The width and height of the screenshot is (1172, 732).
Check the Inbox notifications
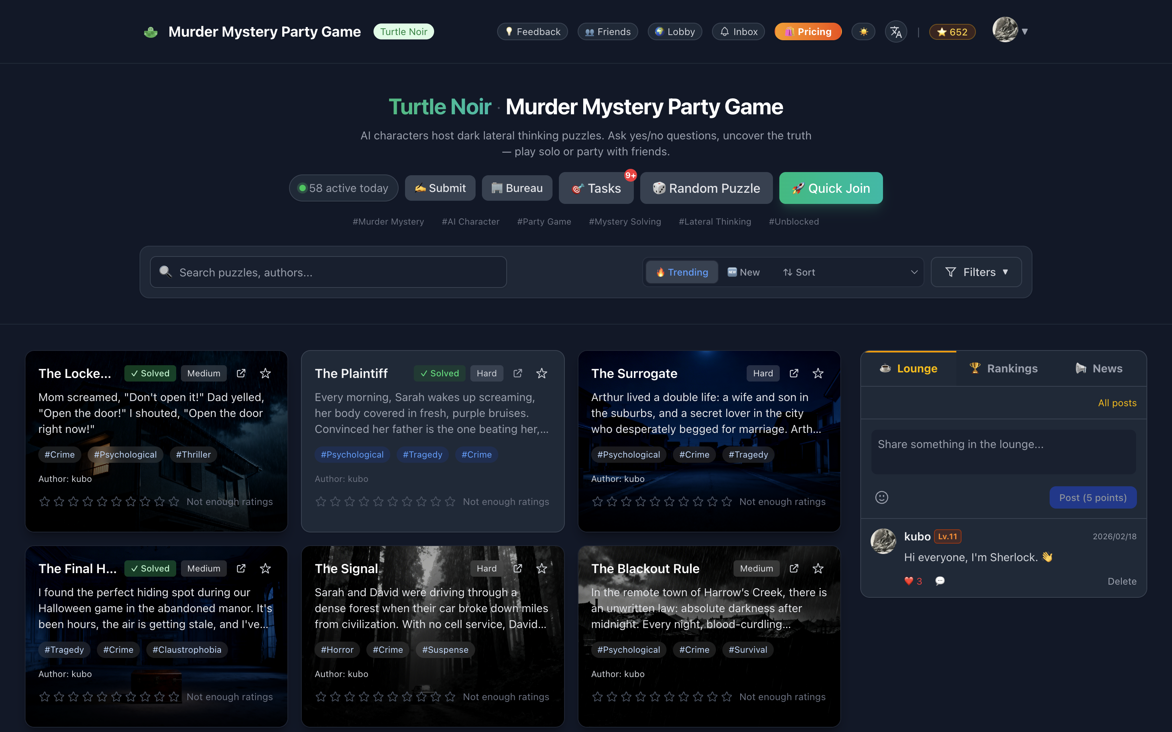738,31
